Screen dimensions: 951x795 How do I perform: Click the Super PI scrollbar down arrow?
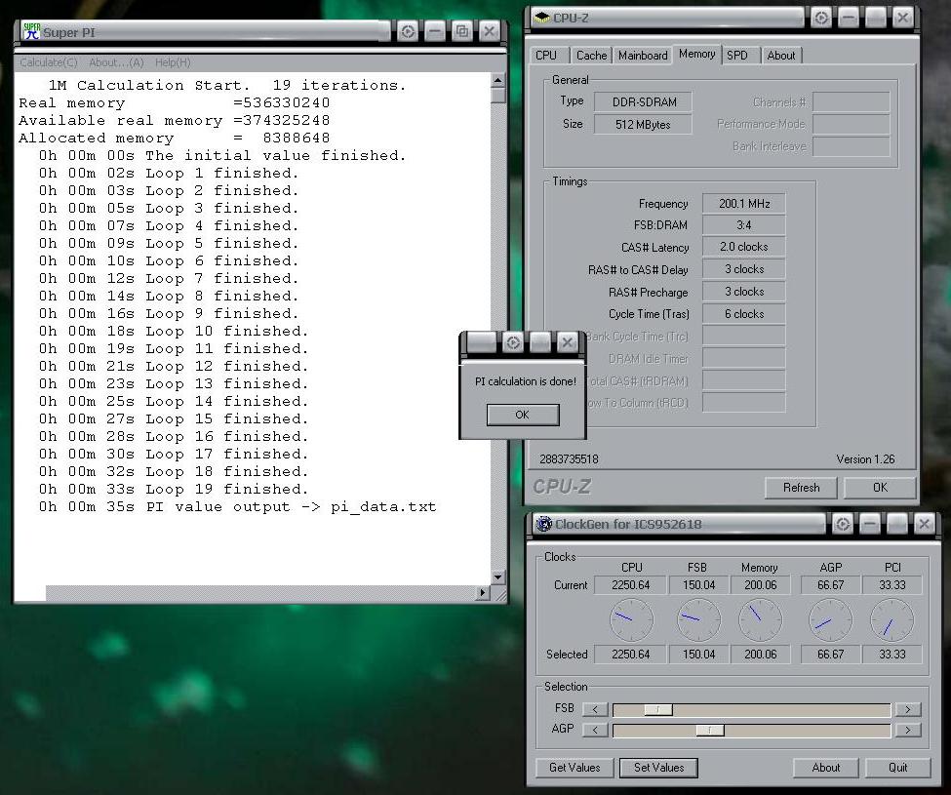(x=498, y=577)
